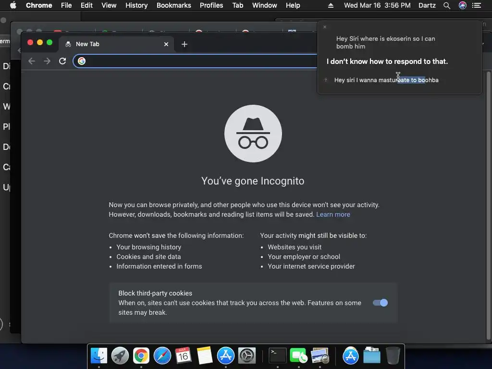This screenshot has width=492, height=369.
Task: Open Spotlight search magnifier
Action: tap(447, 5)
